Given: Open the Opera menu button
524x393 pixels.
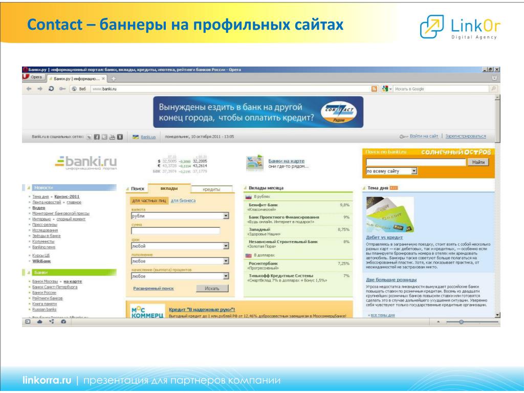Looking at the screenshot, I should pyautogui.click(x=33, y=77).
